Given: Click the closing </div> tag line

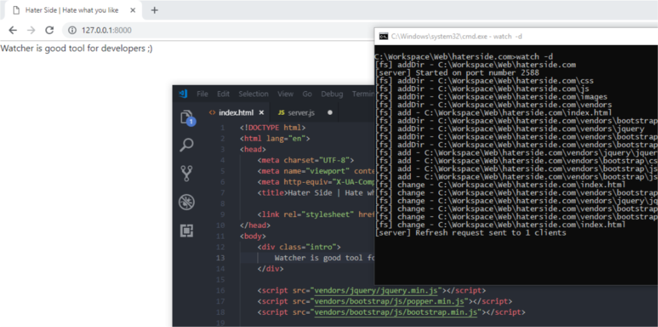Looking at the screenshot, I should click(x=271, y=269).
